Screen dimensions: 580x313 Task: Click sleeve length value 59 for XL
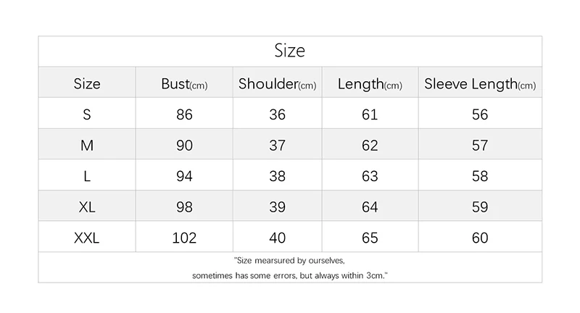tap(480, 207)
